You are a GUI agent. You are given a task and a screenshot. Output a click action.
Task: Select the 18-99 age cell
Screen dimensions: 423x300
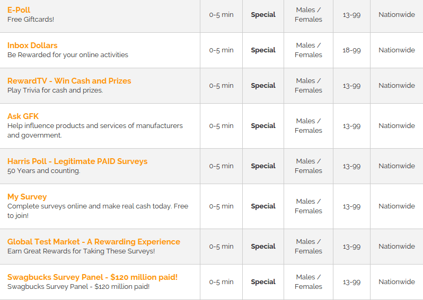[x=351, y=50]
